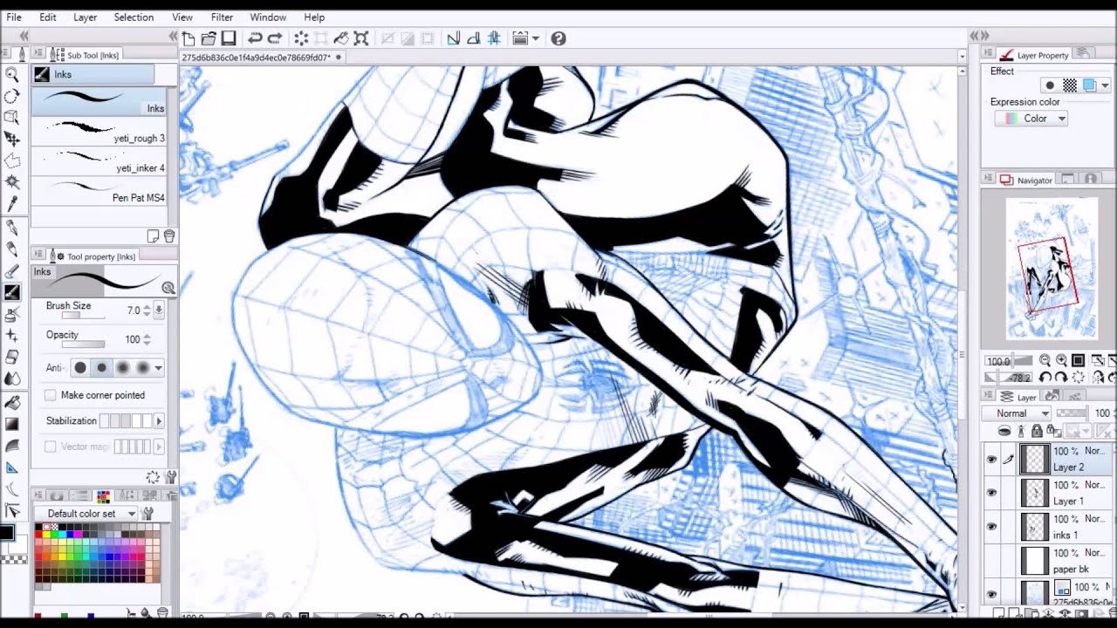Open Brush Size dynamics button
This screenshot has height=628, width=1117.
159,311
